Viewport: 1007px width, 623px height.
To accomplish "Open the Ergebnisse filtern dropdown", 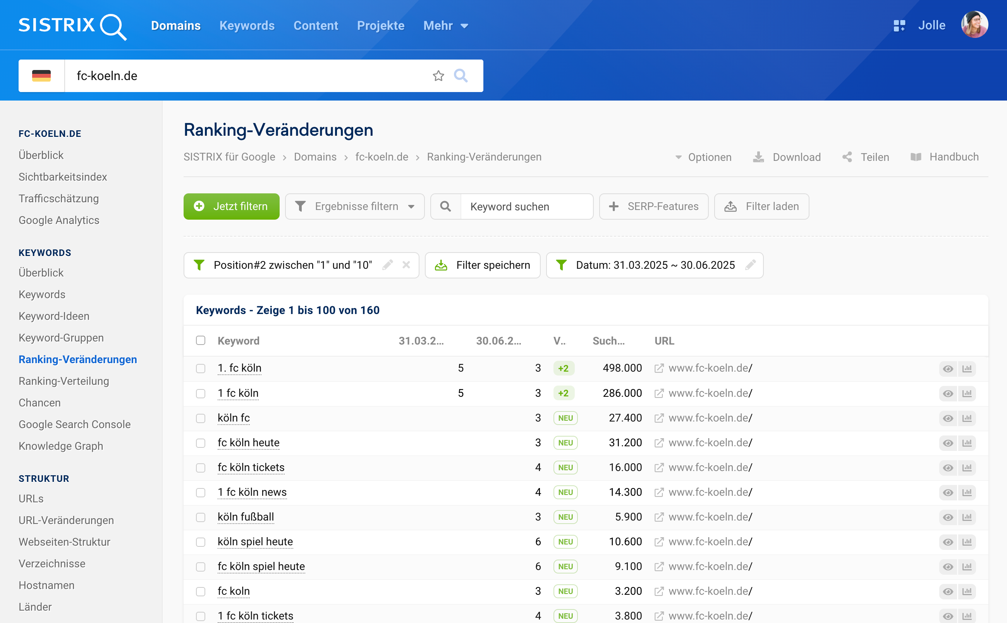I will point(355,207).
